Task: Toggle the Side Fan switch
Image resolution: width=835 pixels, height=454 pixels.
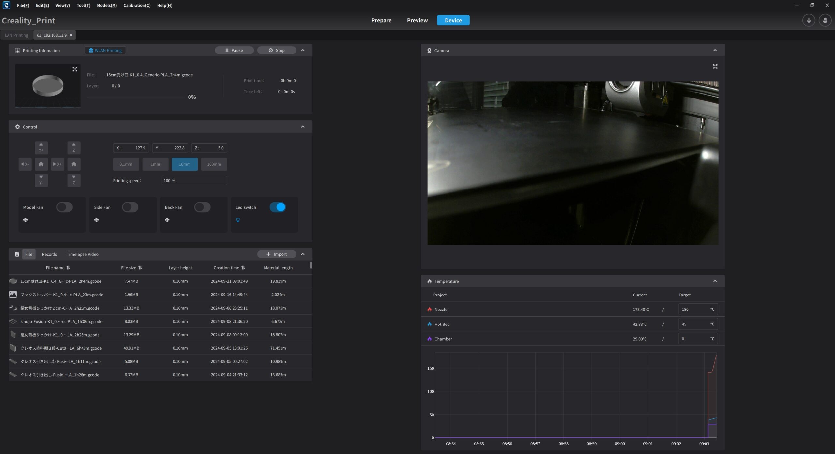Action: (130, 207)
